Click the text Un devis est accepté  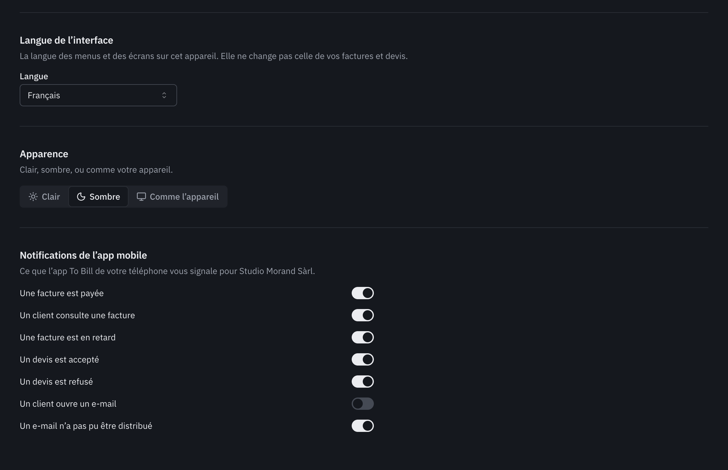click(59, 360)
